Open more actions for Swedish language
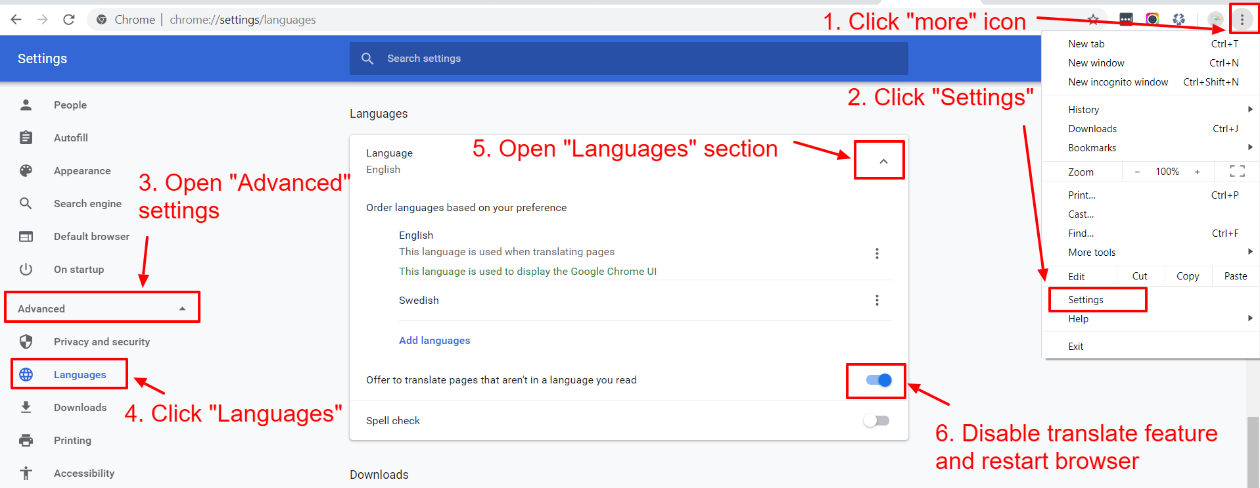Viewport: 1260px width, 488px height. [877, 300]
